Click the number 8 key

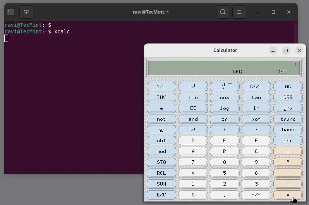pos(225,162)
